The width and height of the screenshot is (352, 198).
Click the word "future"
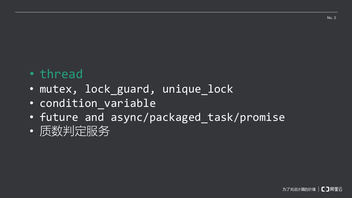pos(59,117)
